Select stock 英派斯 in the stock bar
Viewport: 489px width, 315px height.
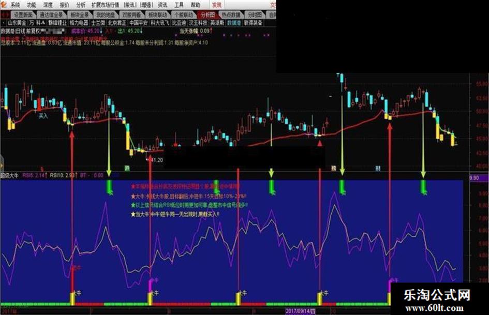217,23
